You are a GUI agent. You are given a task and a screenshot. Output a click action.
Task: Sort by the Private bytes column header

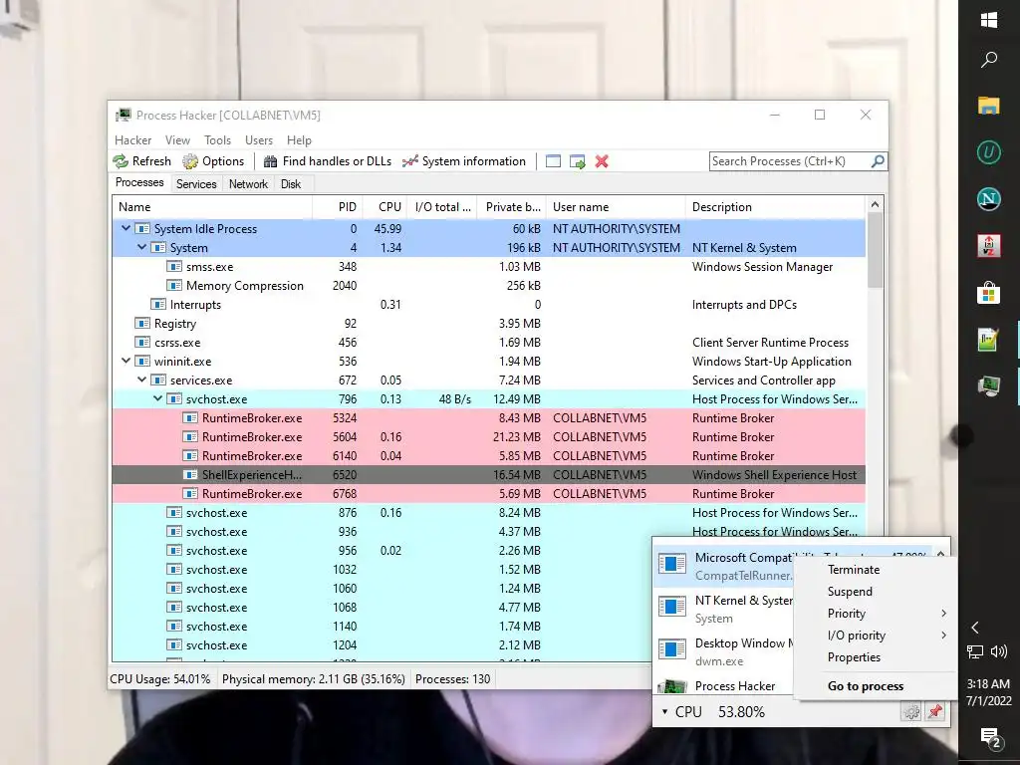tap(513, 207)
